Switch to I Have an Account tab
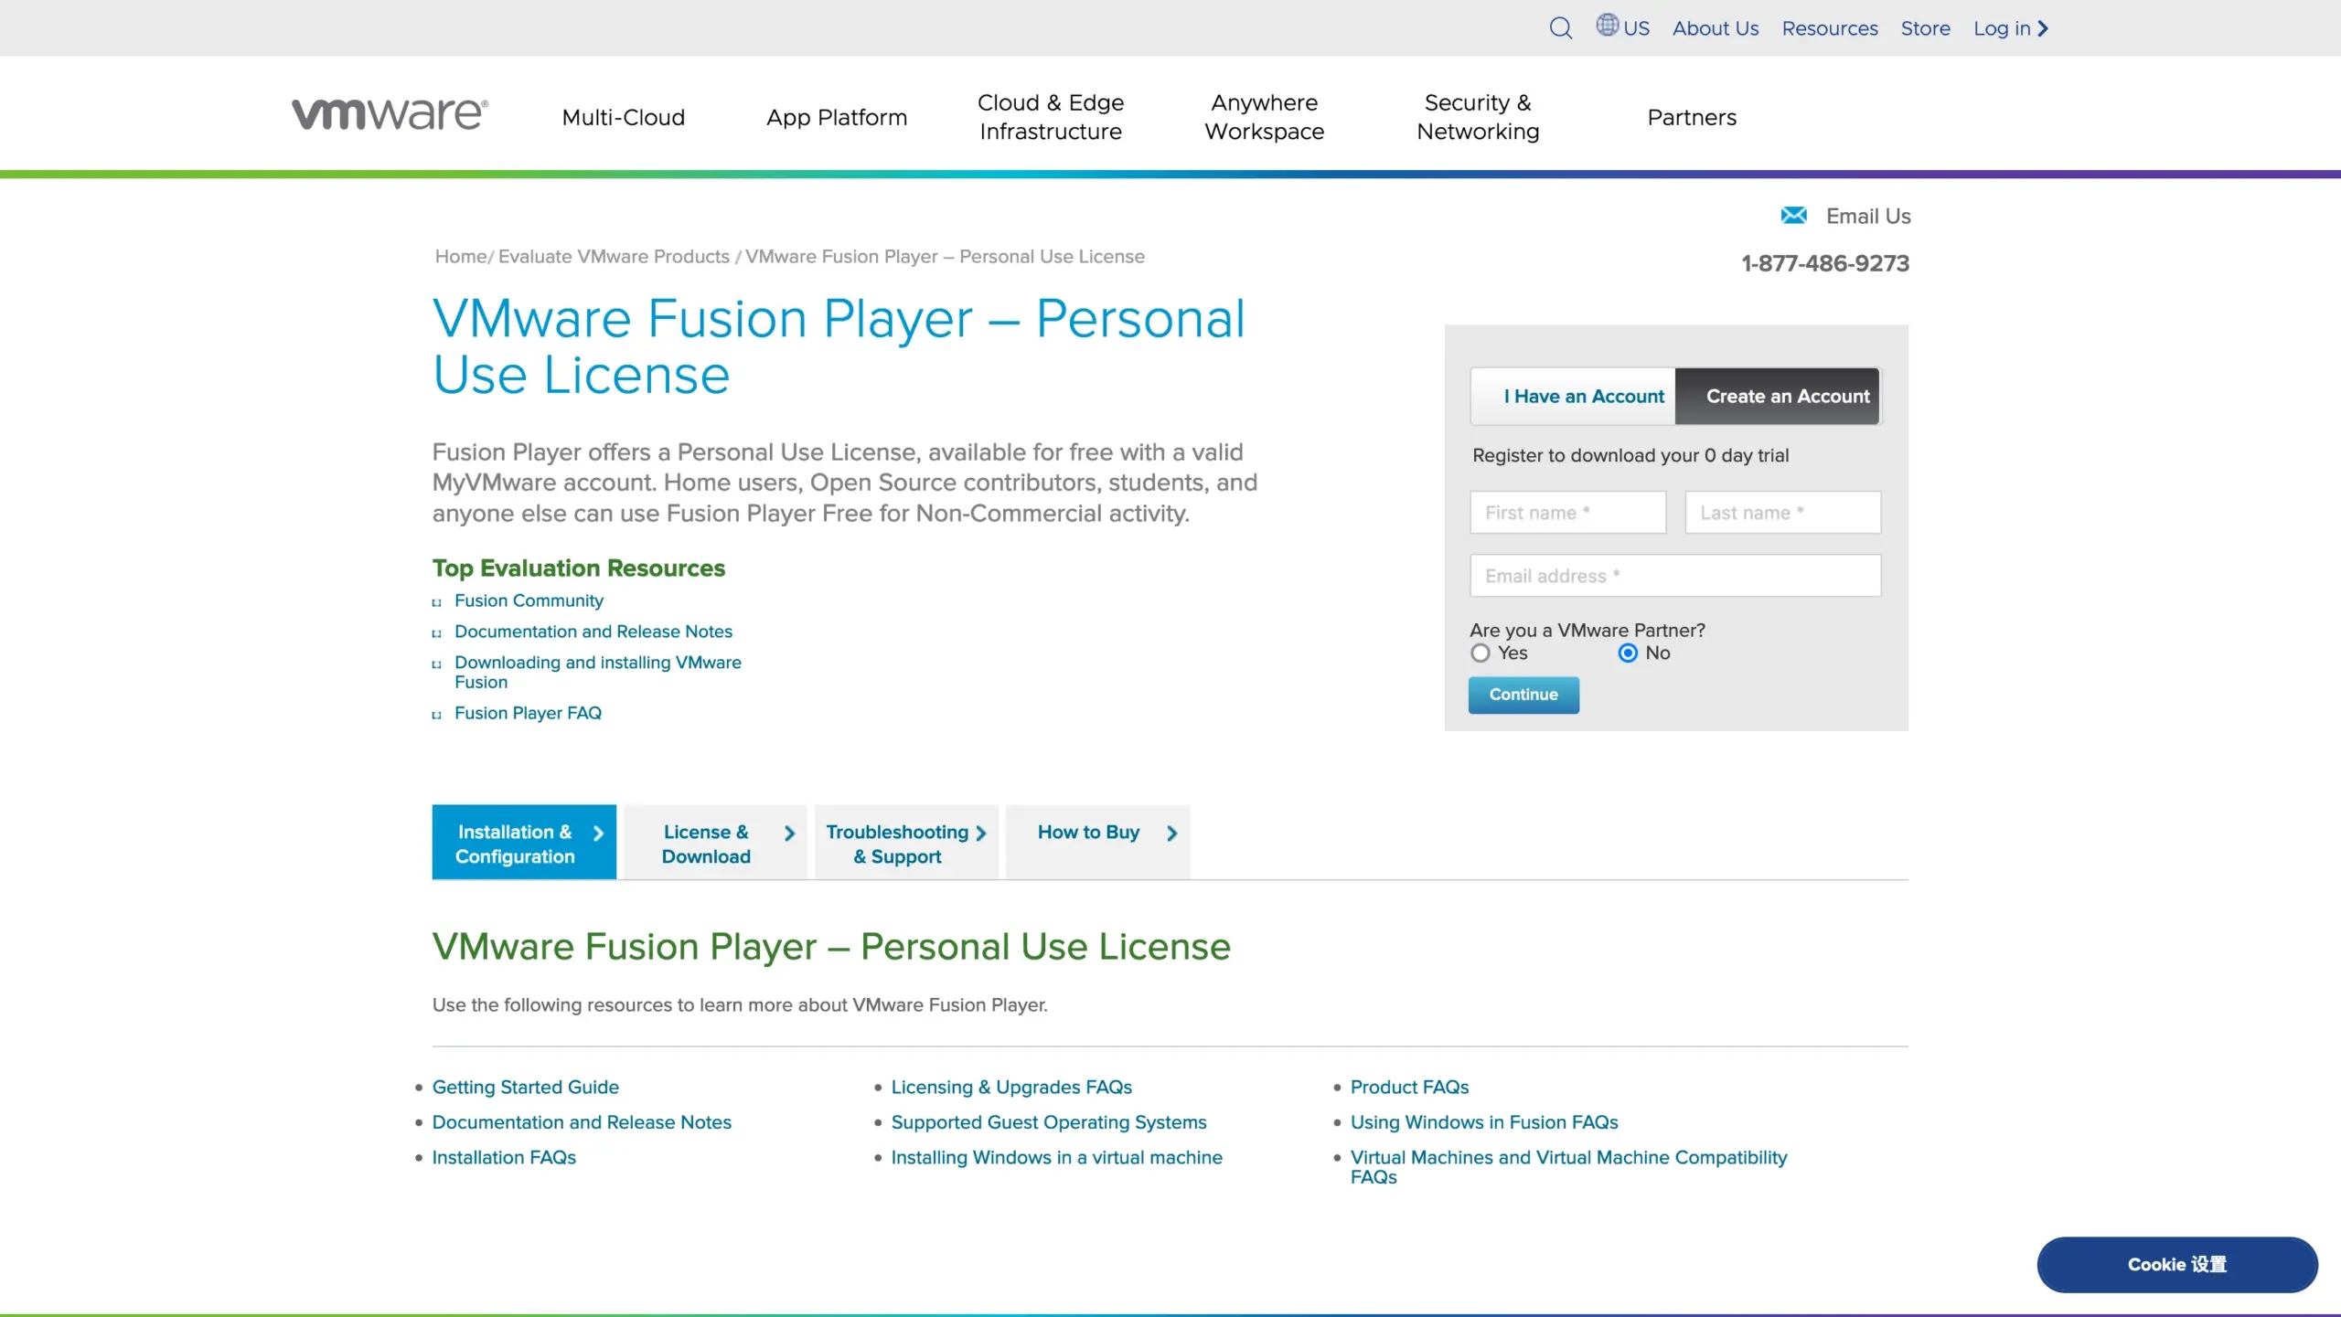 (x=1574, y=397)
